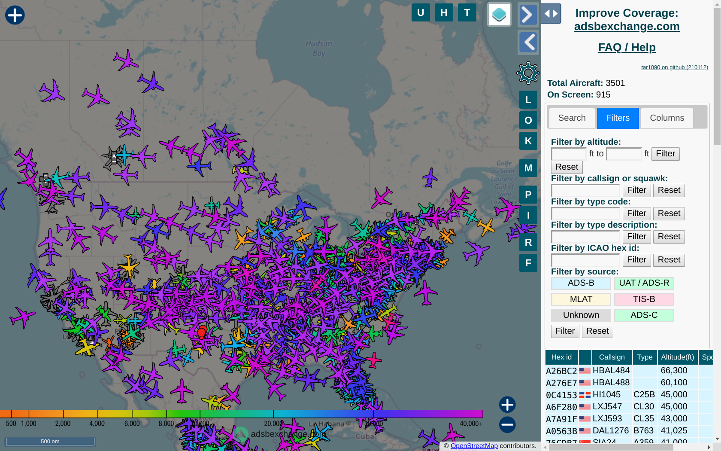
Task: Open OpenStreetMap attribution link
Action: (x=474, y=446)
